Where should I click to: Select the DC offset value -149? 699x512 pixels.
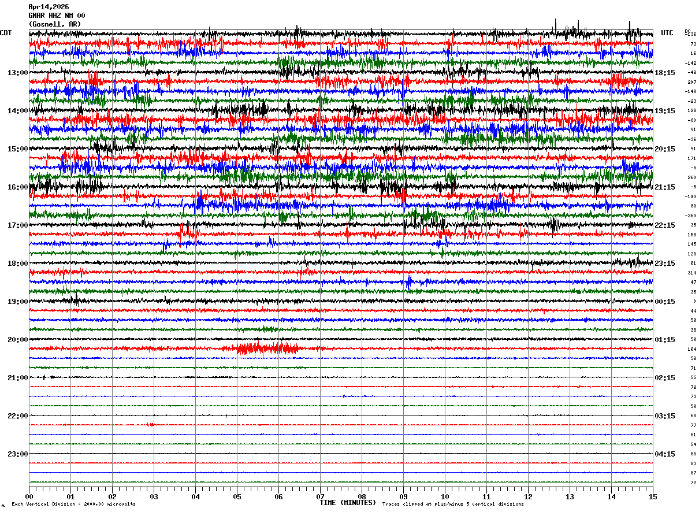pos(691,92)
